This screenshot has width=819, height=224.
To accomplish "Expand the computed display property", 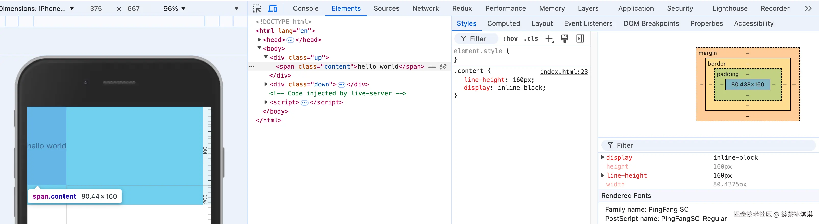I will (603, 157).
